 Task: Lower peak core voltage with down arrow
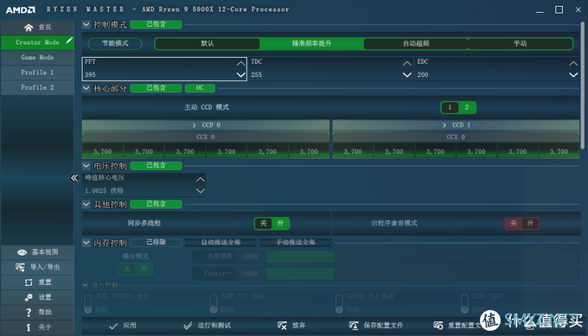[x=201, y=191]
